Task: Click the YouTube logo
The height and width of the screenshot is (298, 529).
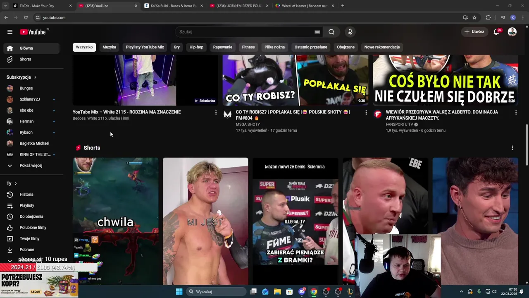Action: tap(33, 32)
